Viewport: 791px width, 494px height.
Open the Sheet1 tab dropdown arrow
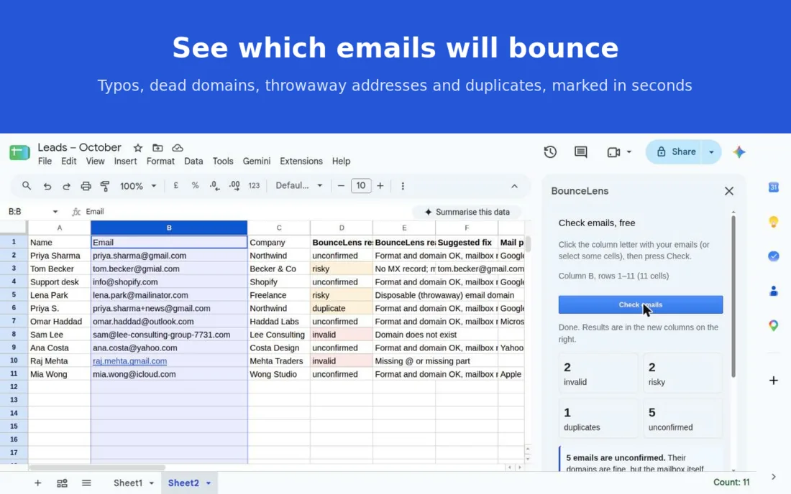pos(151,483)
